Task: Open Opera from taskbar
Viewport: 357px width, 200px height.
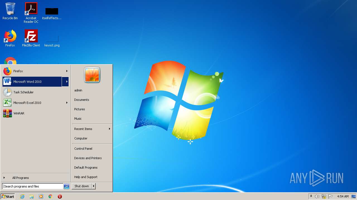Action: tap(60, 196)
